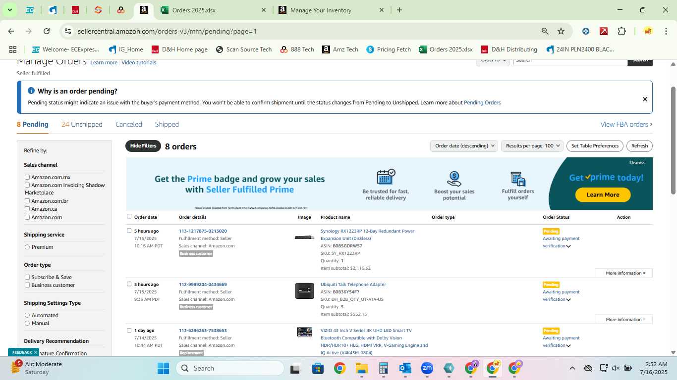Switch to the Shipped tab
Image resolution: width=677 pixels, height=380 pixels.
click(x=167, y=124)
